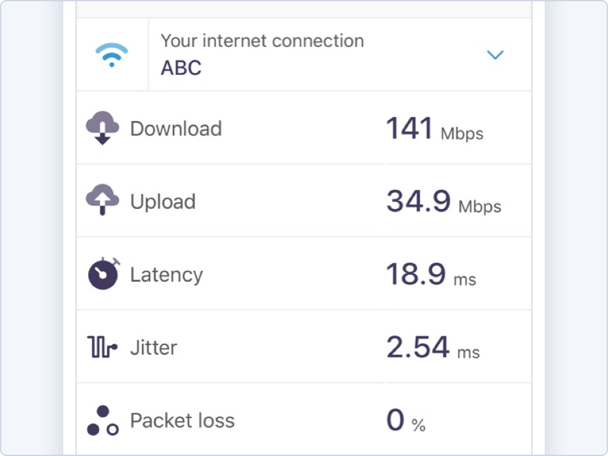Select the Upload label

pos(163,201)
